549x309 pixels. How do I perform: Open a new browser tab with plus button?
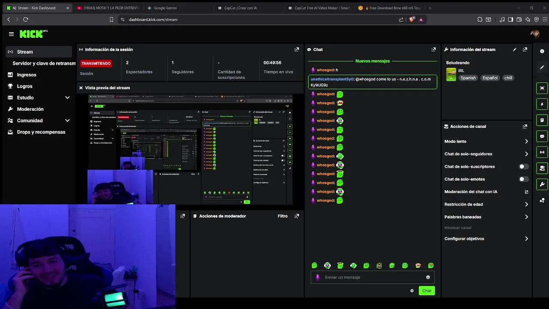click(430, 8)
